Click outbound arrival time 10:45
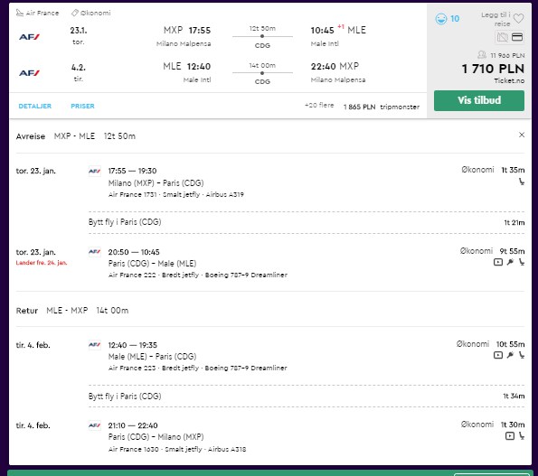The height and width of the screenshot is (476, 538). (x=322, y=30)
